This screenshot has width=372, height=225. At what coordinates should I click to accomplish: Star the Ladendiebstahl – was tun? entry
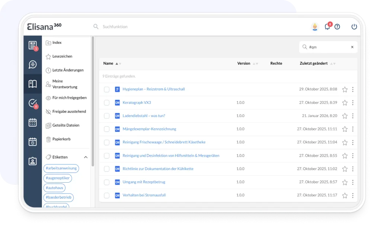pyautogui.click(x=345, y=116)
